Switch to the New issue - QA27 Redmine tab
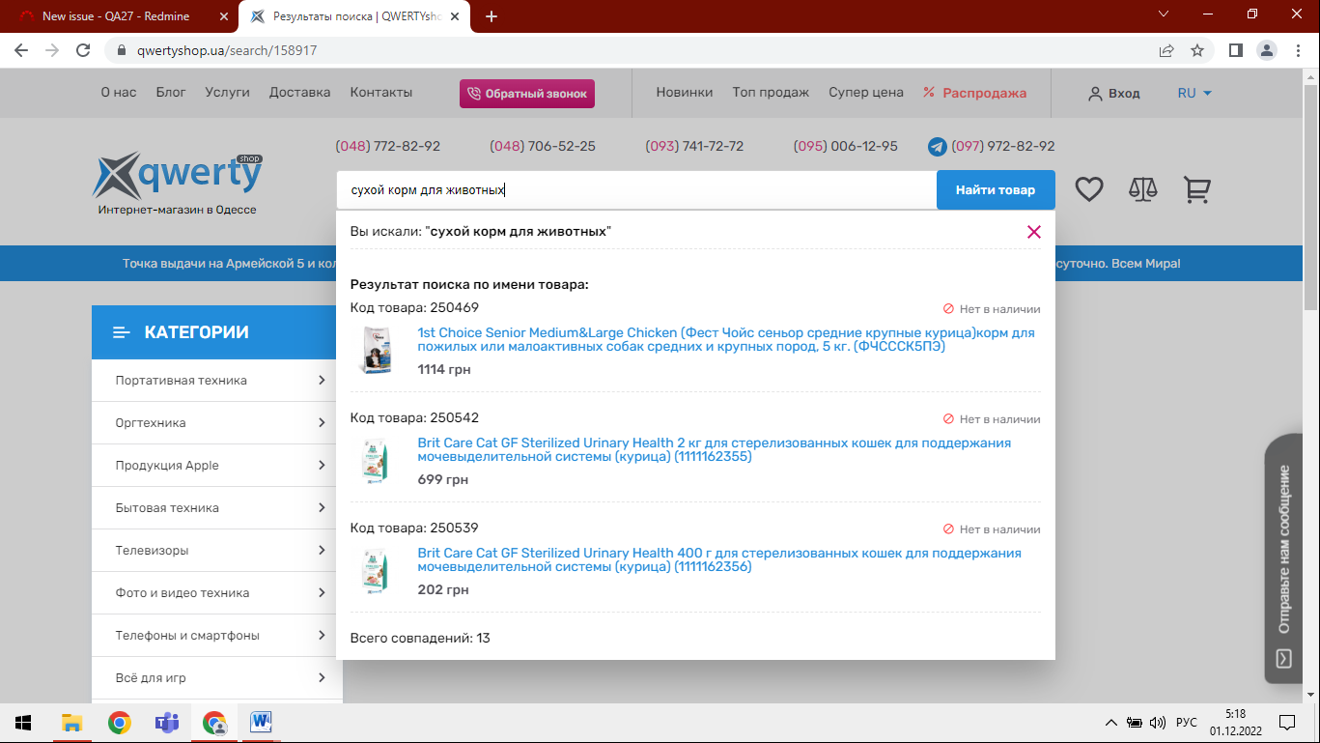The width and height of the screenshot is (1320, 743). 116,16
